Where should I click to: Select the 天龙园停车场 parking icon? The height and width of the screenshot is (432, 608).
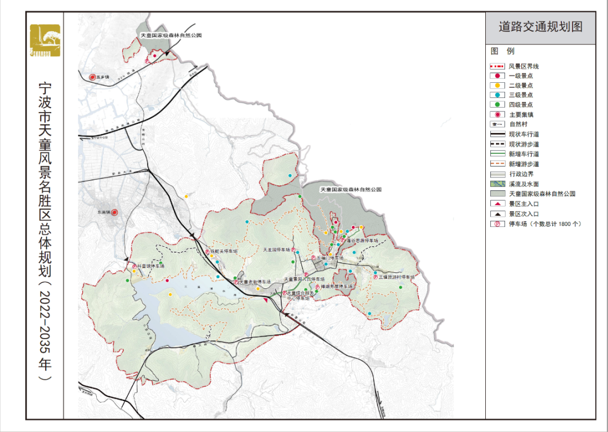293,250
